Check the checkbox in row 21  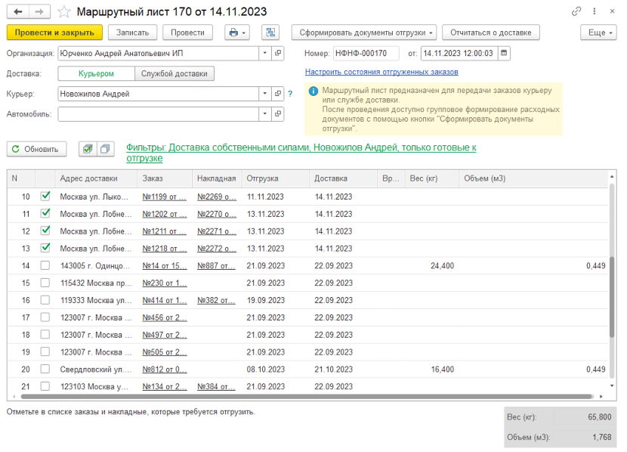[45, 386]
